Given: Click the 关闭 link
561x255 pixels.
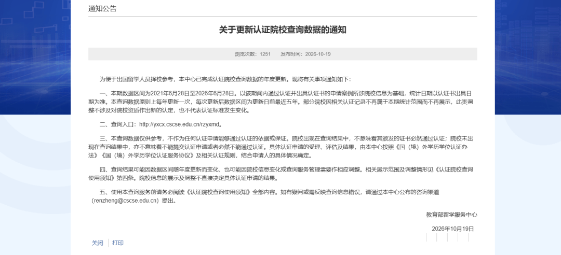Looking at the screenshot, I should coord(97,243).
